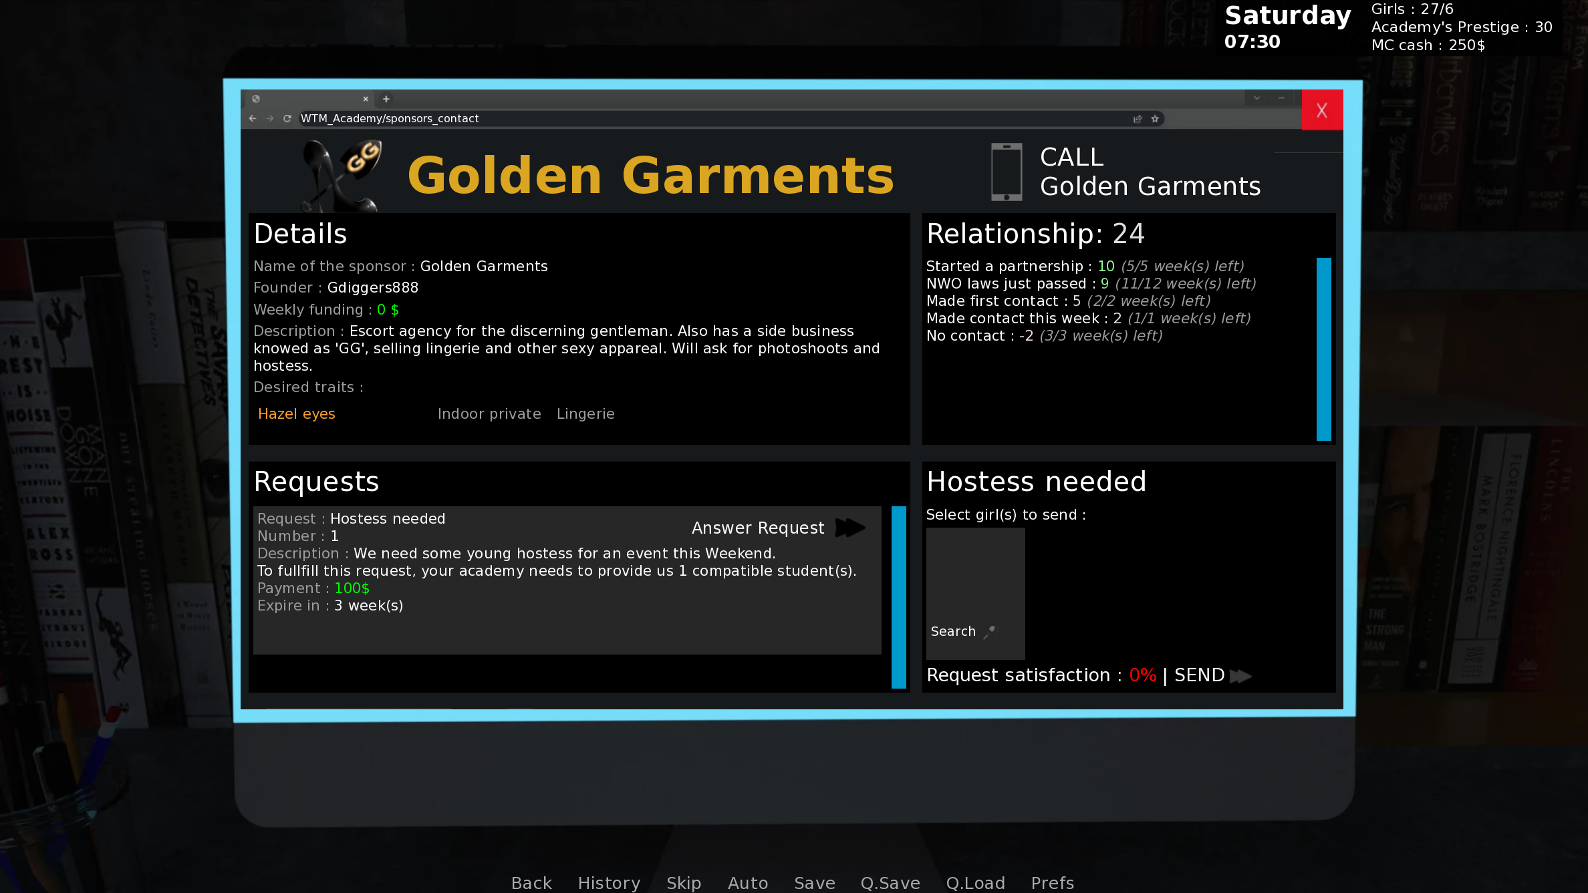Click the 'Number : 1' line in Requests
1588x893 pixels.
point(298,536)
